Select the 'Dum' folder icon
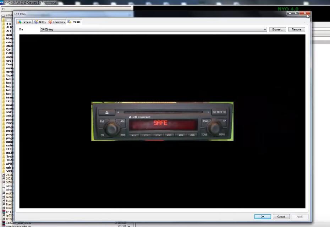 pos(4,64)
